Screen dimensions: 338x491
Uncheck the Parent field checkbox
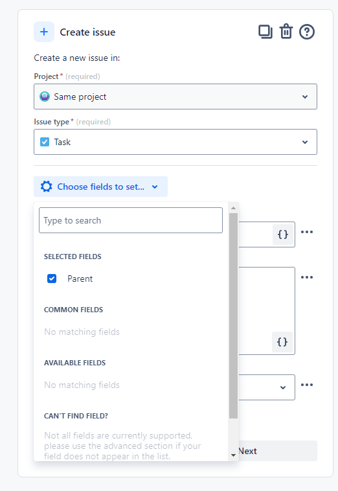click(52, 279)
